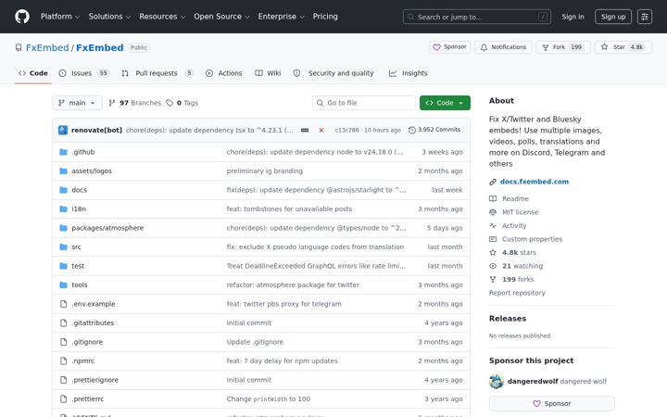Switch to the Wiki tab
The height and width of the screenshot is (417, 667).
(268, 73)
